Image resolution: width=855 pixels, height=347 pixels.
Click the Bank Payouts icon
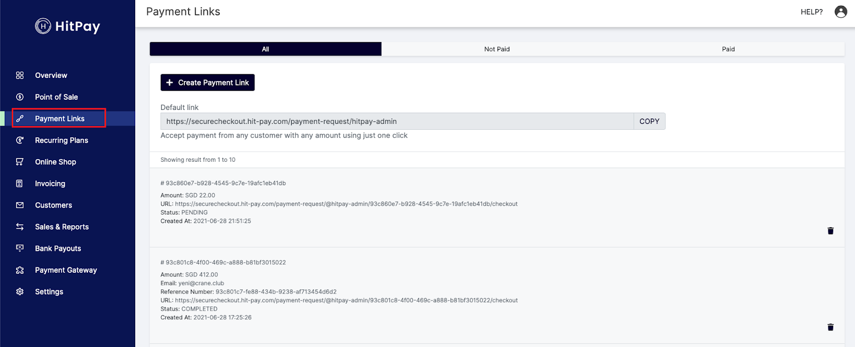20,248
